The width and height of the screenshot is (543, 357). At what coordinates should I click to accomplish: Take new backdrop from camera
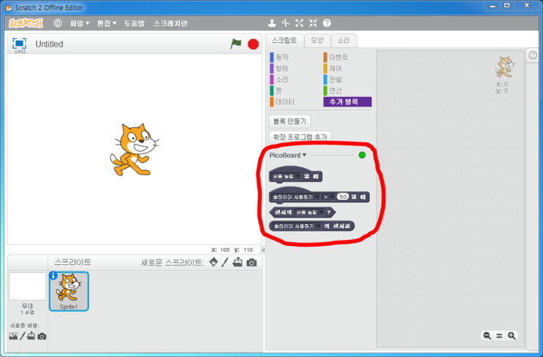pyautogui.click(x=42, y=337)
